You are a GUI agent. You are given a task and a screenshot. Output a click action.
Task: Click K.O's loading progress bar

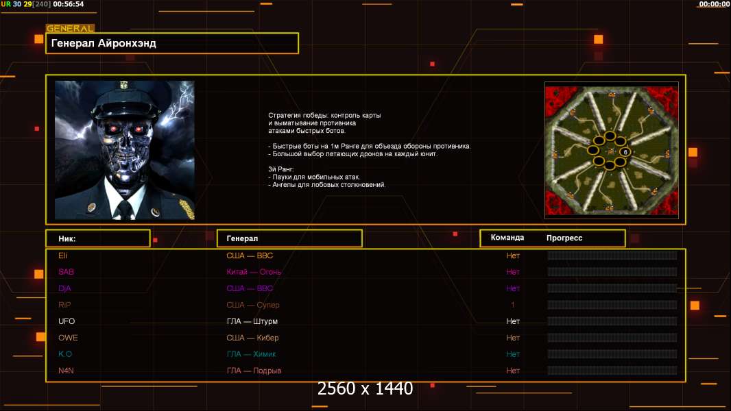pyautogui.click(x=612, y=353)
